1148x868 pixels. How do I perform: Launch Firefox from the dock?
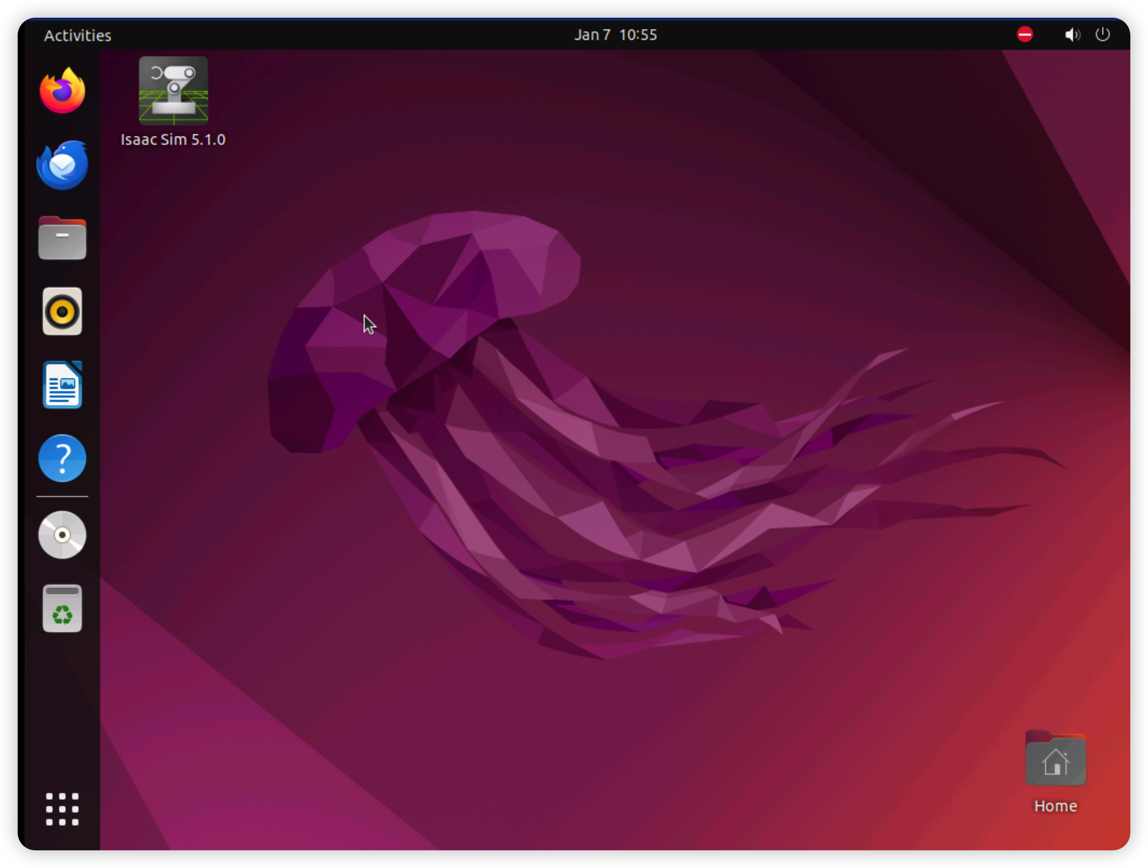point(62,91)
